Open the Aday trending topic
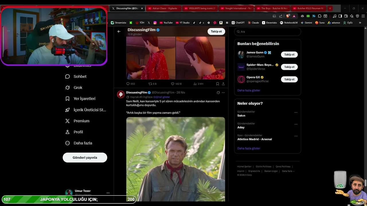Screen dimensions: 367x206 click(241, 127)
